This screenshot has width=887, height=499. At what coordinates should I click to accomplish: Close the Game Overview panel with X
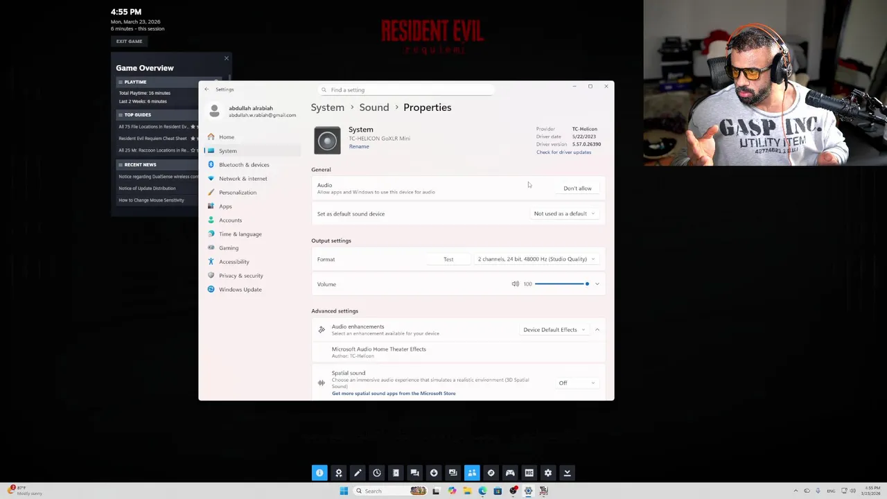click(226, 58)
